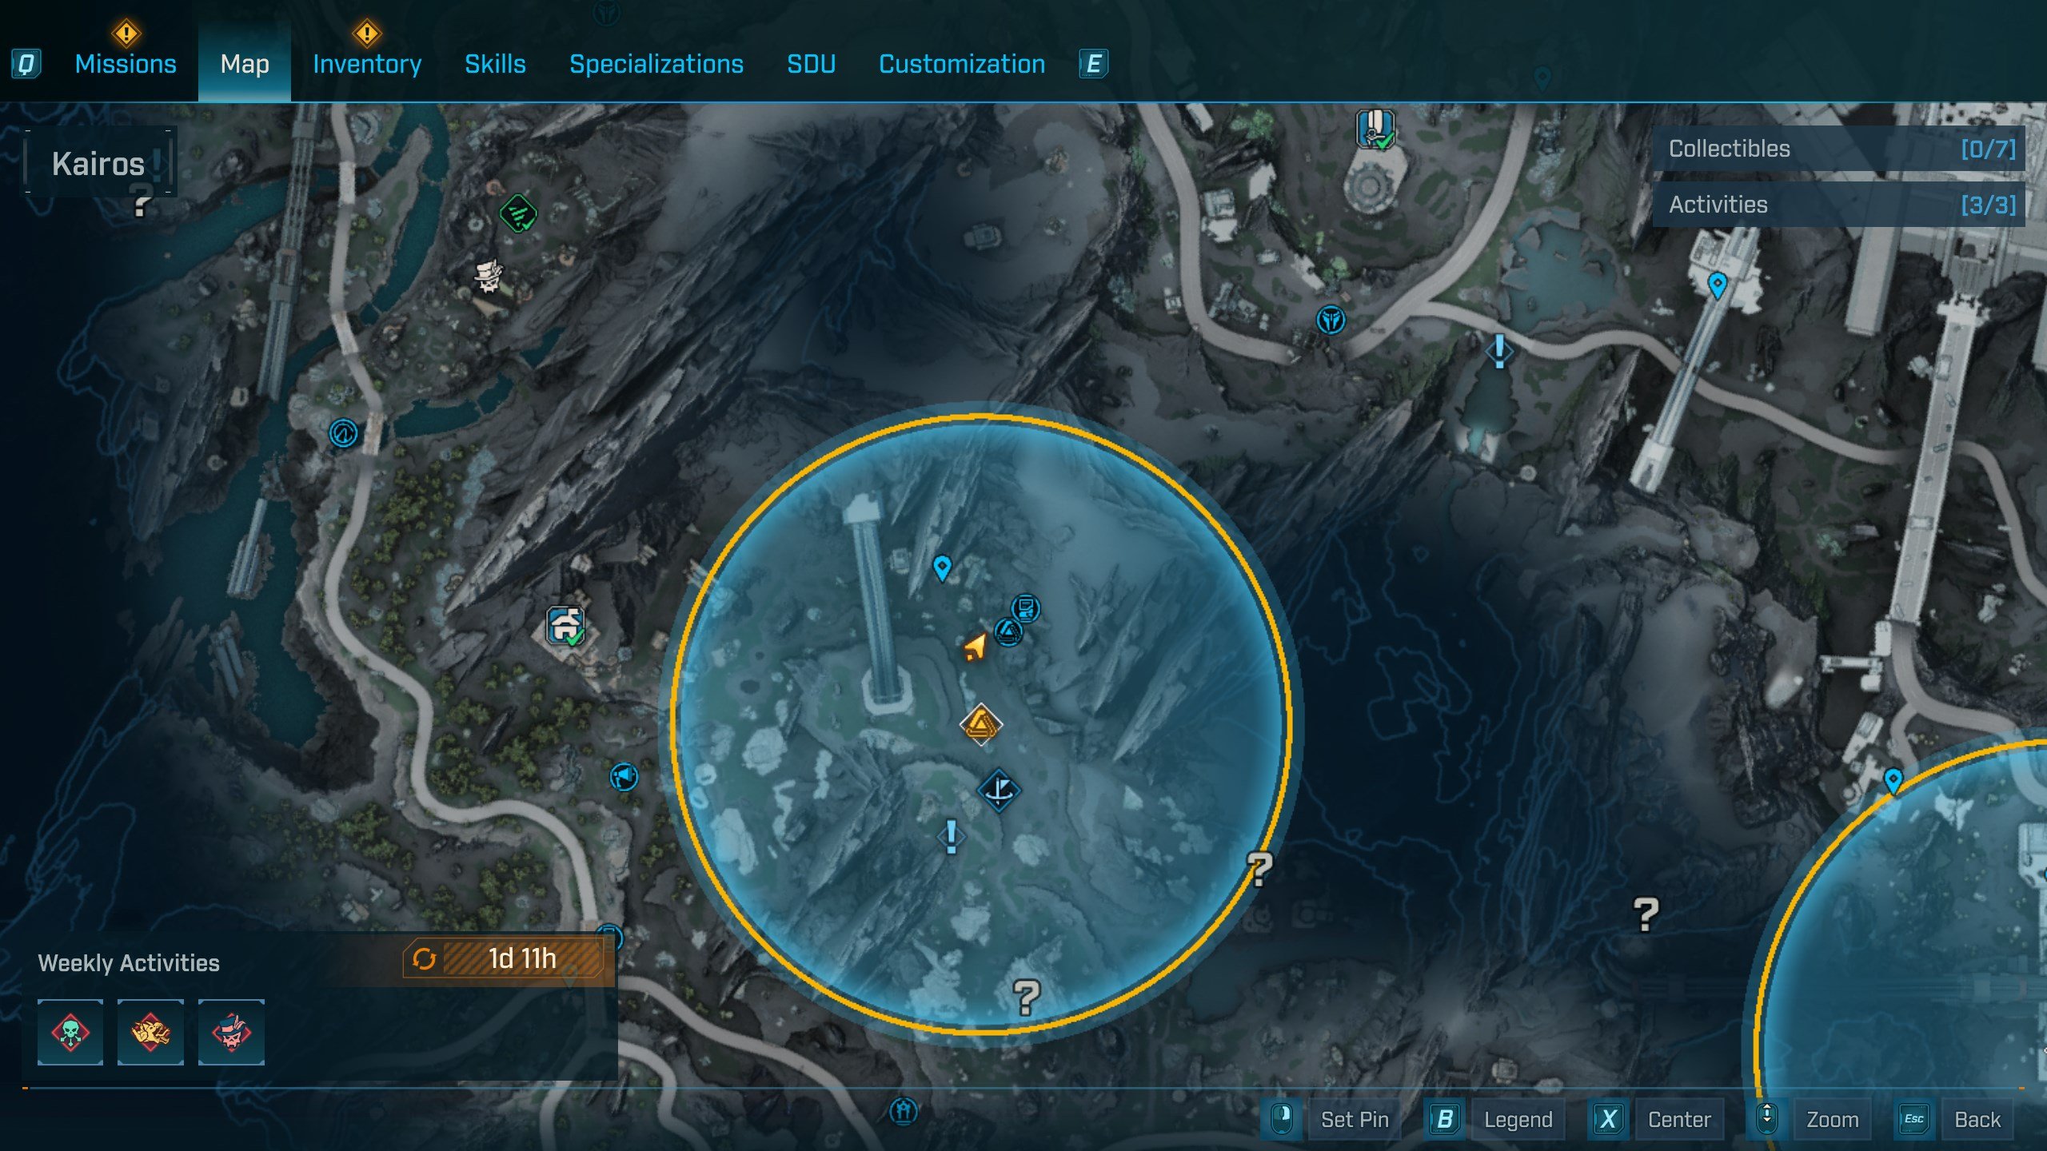Image resolution: width=2047 pixels, height=1151 pixels.
Task: Click the scroll wheel icon beside Zoom
Action: (1766, 1118)
